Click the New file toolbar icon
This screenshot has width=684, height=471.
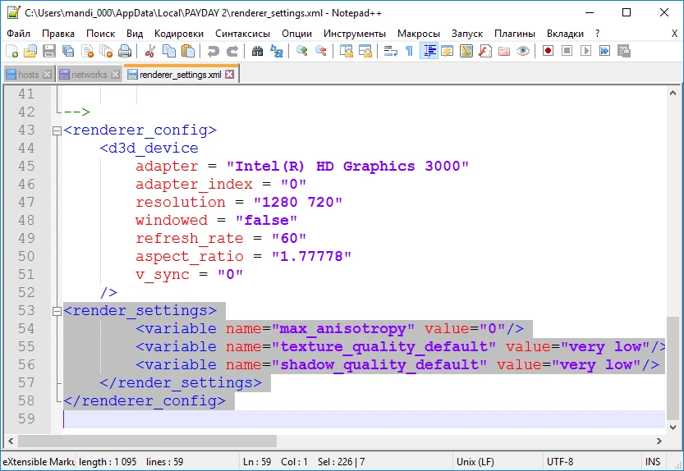click(11, 51)
